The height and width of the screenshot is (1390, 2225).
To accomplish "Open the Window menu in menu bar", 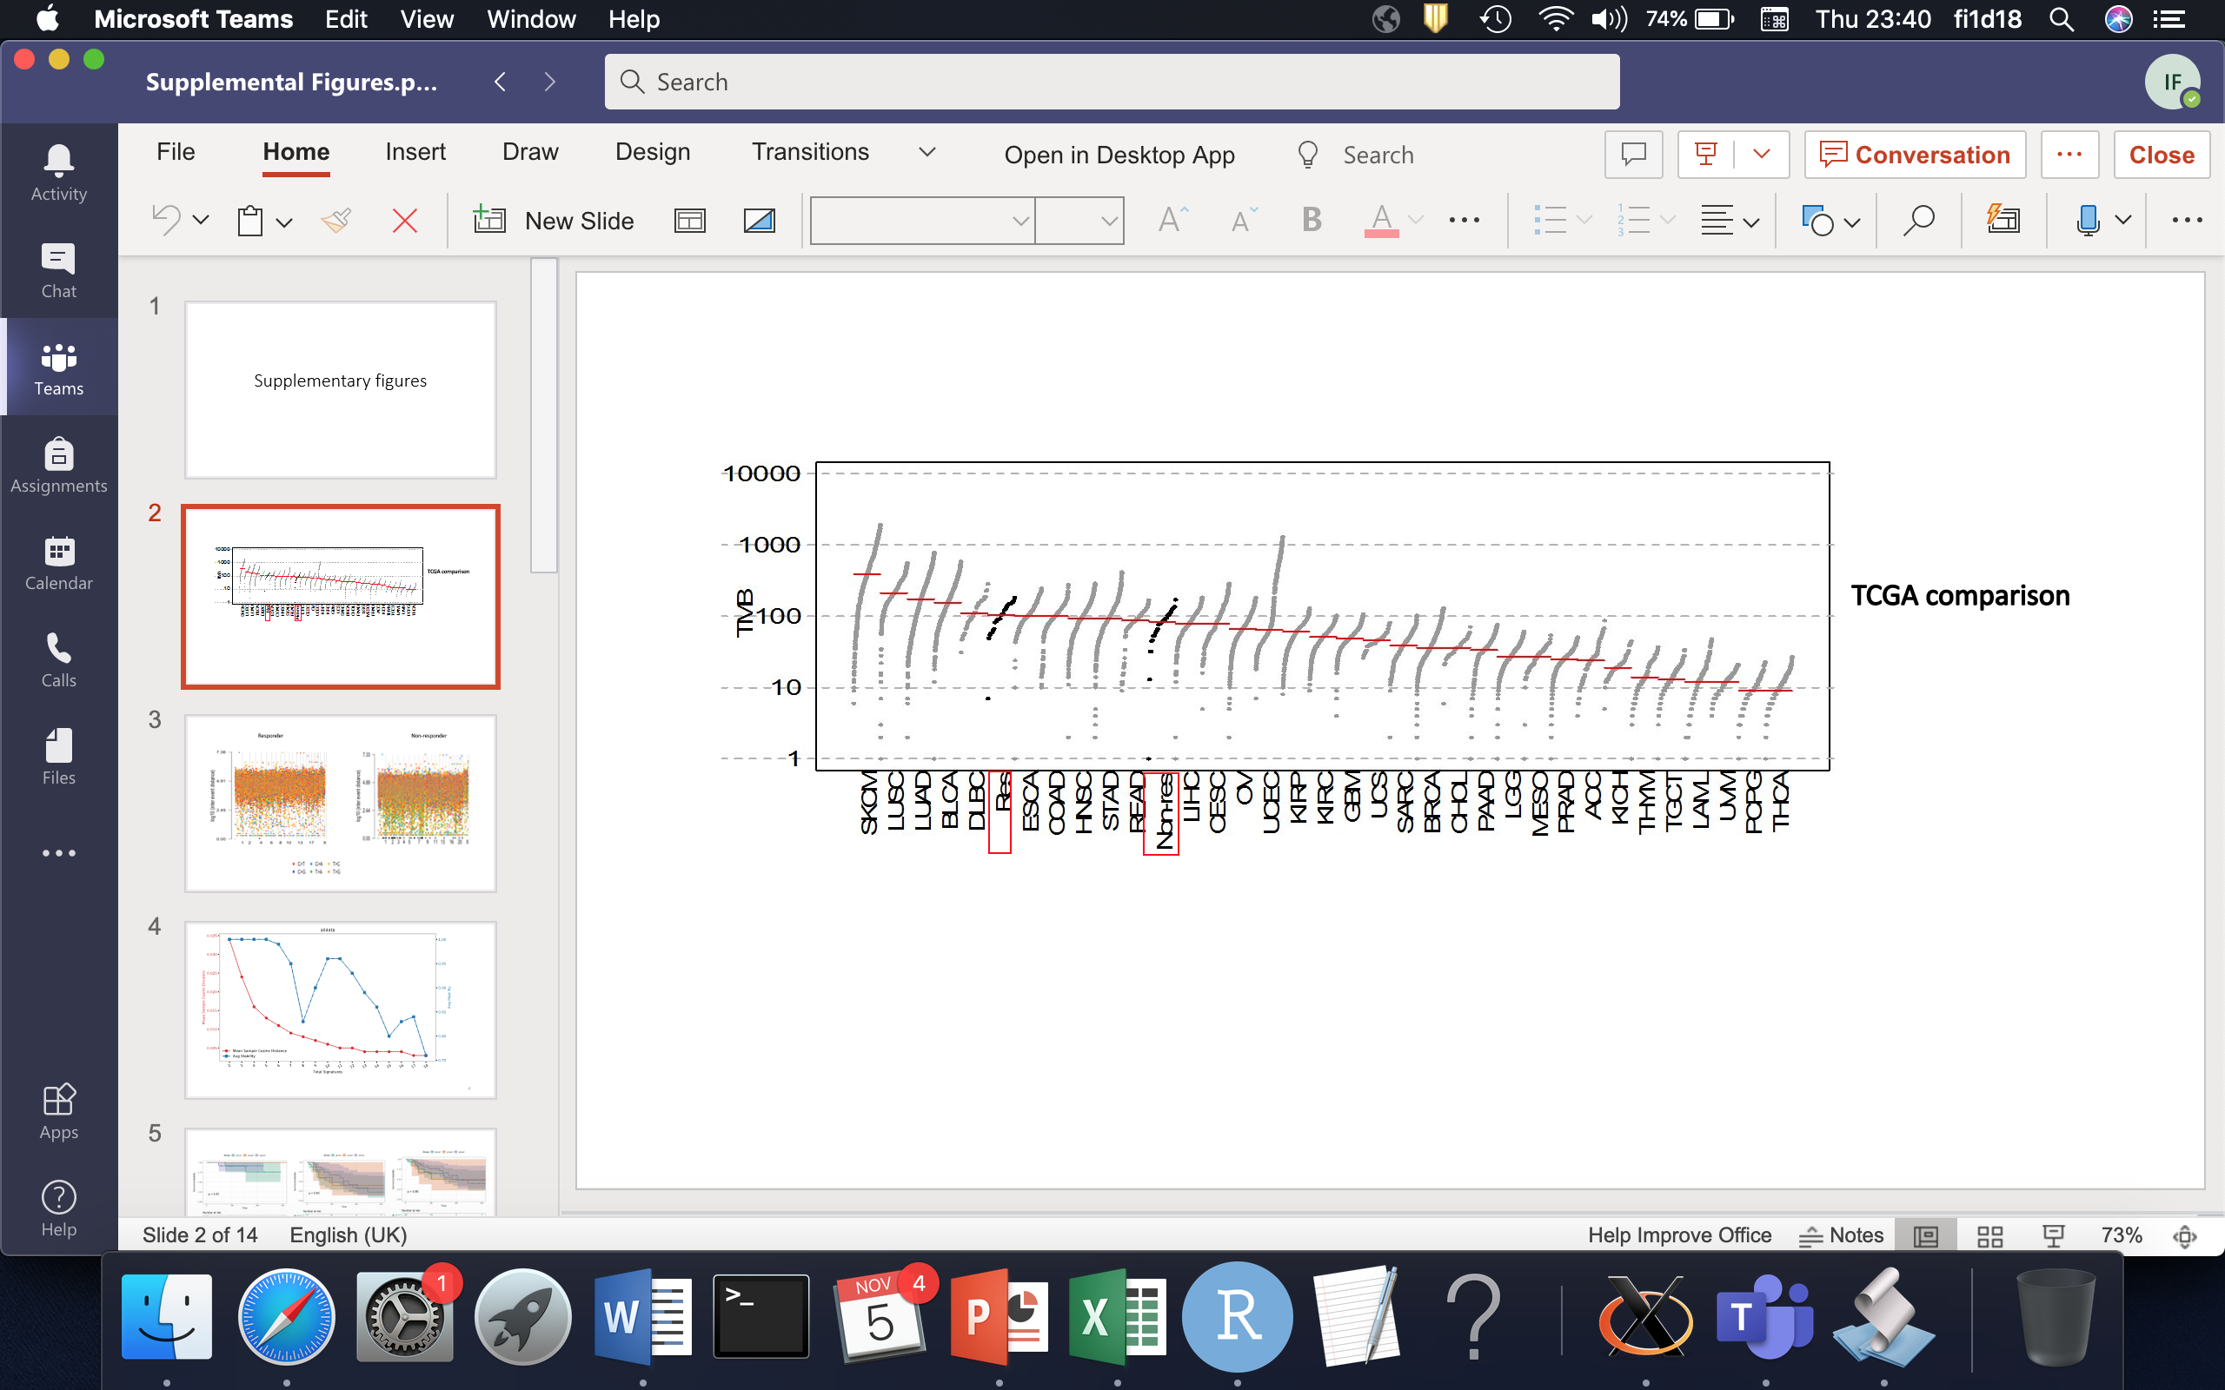I will [531, 19].
